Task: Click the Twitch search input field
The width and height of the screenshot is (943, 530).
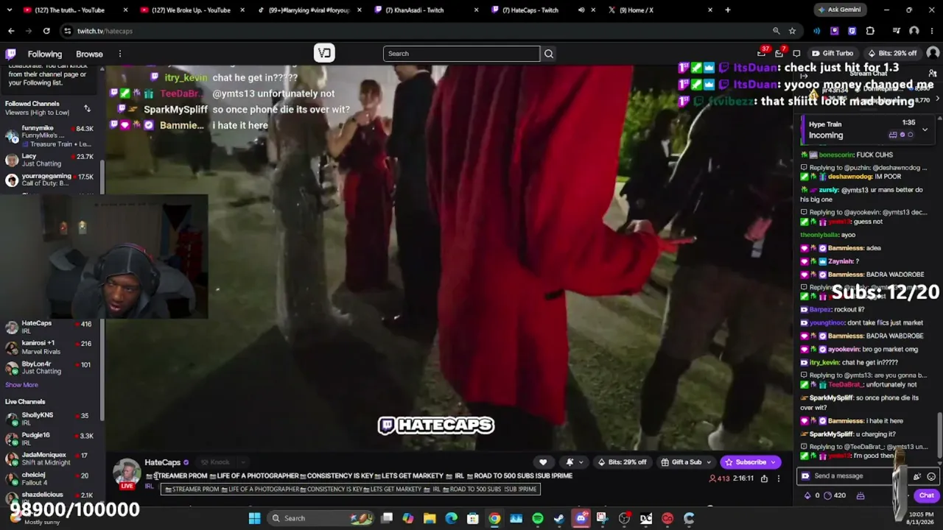Action: point(461,54)
